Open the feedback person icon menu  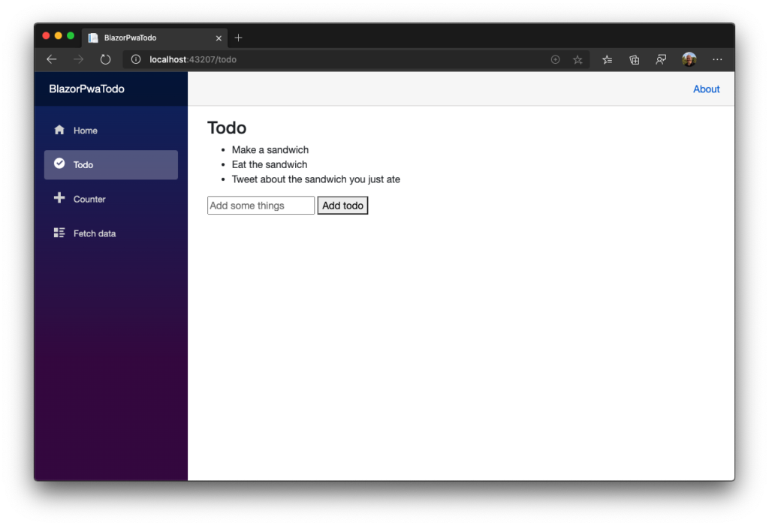[661, 59]
